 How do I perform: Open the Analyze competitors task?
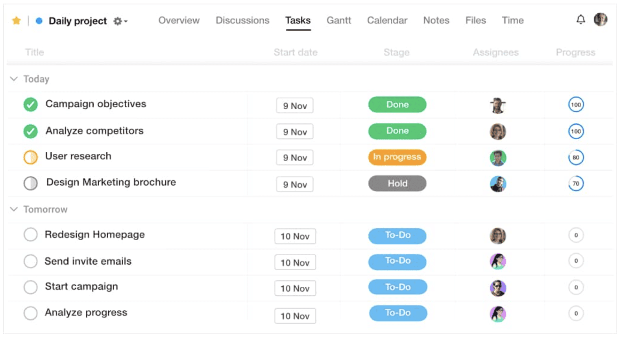click(94, 131)
